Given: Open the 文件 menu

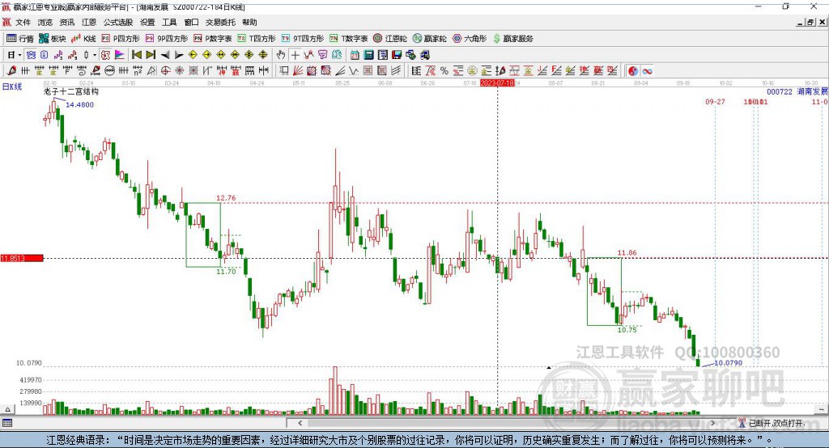Looking at the screenshot, I should 23,22.
